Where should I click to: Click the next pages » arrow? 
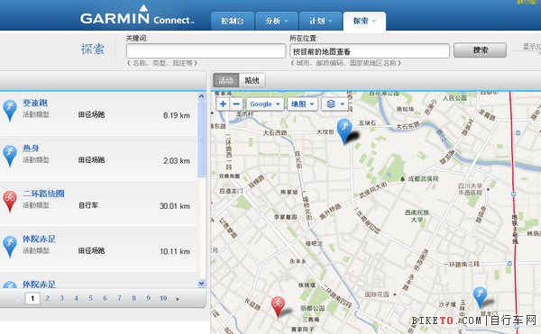(x=178, y=299)
